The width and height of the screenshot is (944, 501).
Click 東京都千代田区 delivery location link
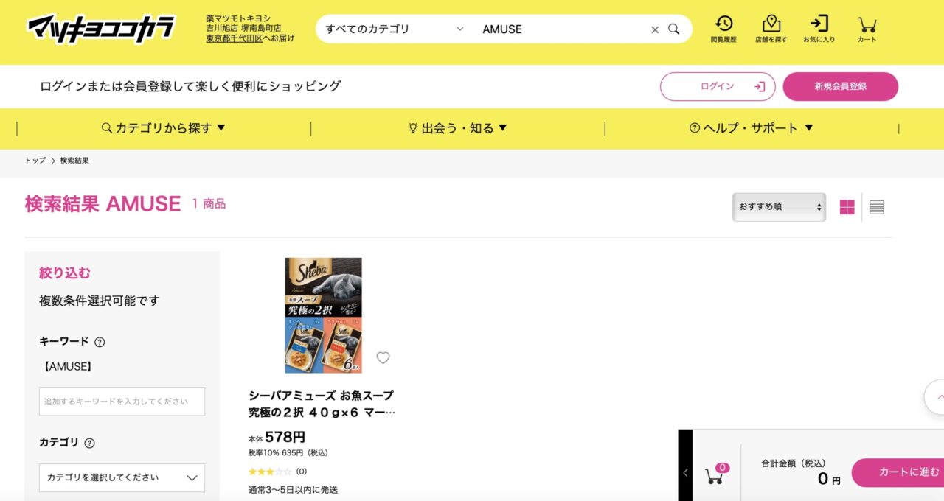(x=235, y=38)
